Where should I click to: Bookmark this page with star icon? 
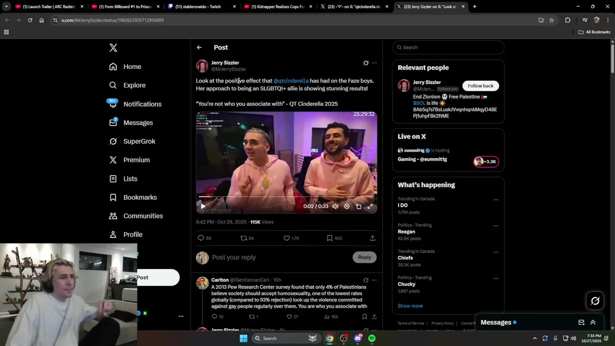pos(552,20)
